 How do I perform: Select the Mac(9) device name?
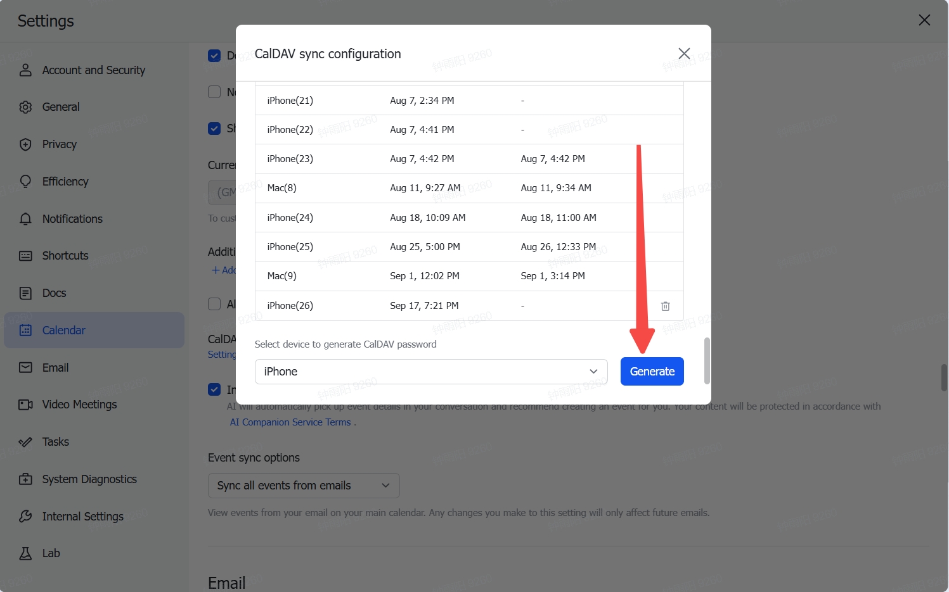pos(282,276)
